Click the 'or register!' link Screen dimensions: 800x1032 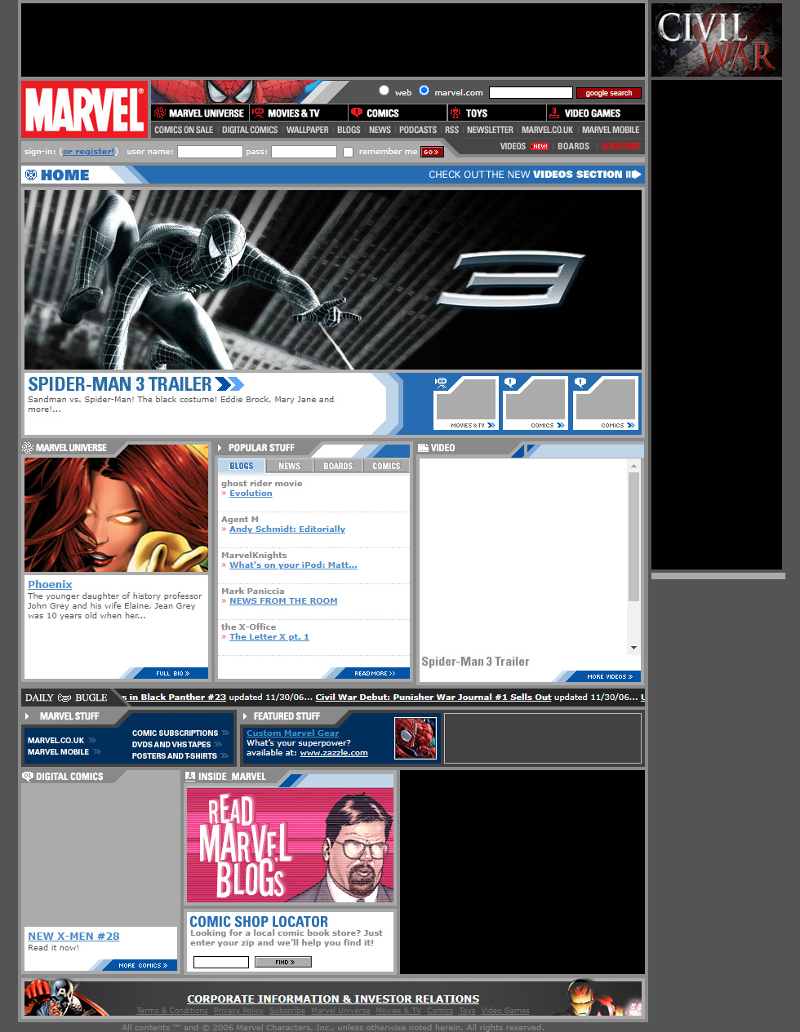coord(89,152)
